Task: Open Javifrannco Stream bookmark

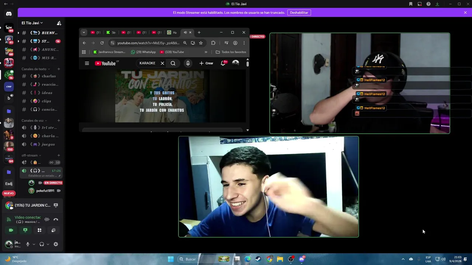Action: click(109, 52)
